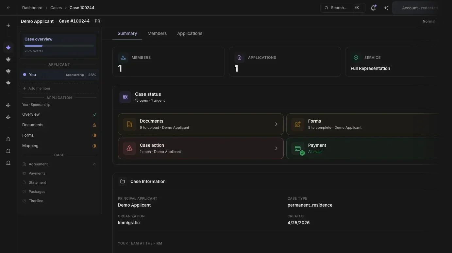452x253 pixels.
Task: Switch to the Summary tab
Action: (x=127, y=33)
